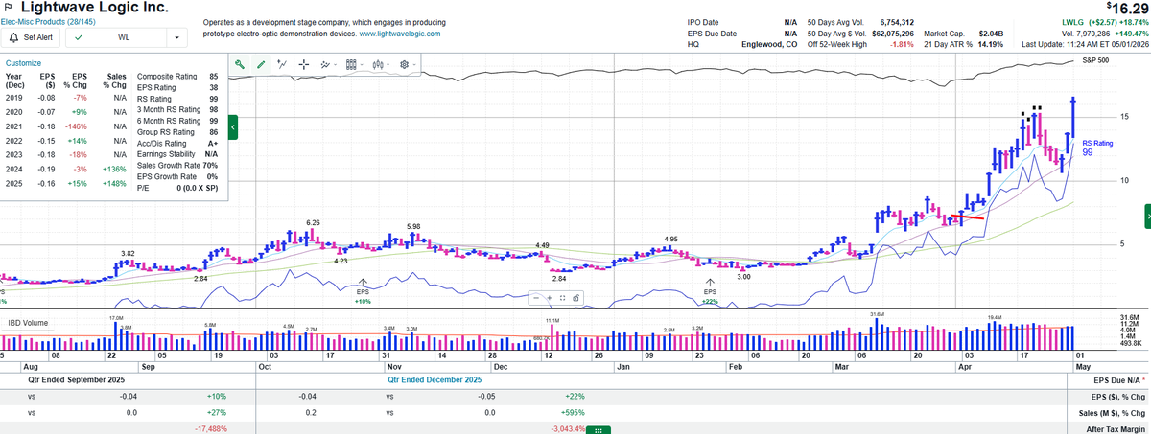Image resolution: width=1151 pixels, height=434 pixels.
Task: Click the S&P 500 line label
Action: click(x=1095, y=60)
